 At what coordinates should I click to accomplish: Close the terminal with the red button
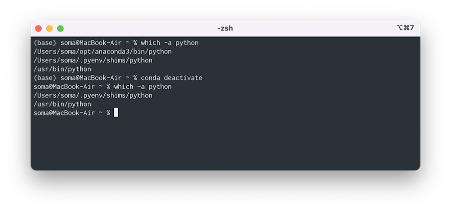[x=38, y=28]
